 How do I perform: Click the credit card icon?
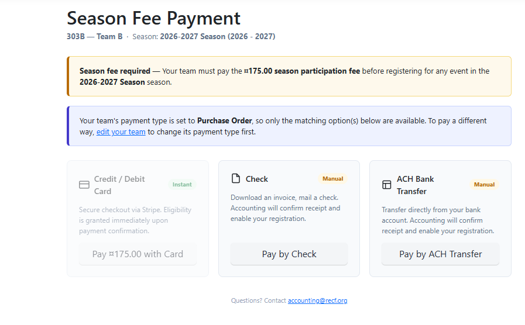(84, 185)
